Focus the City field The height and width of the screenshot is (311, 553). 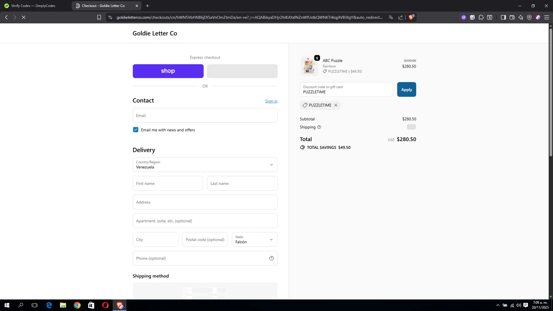[x=156, y=240]
